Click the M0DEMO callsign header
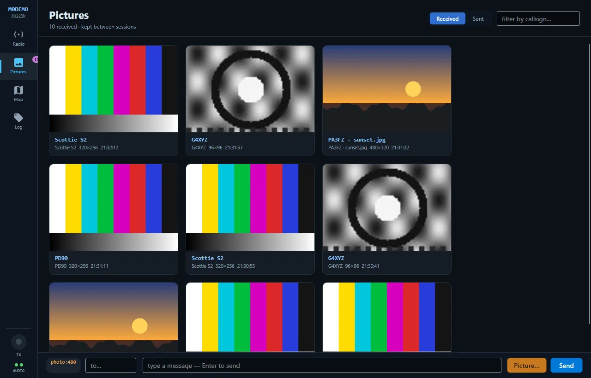 (x=18, y=9)
